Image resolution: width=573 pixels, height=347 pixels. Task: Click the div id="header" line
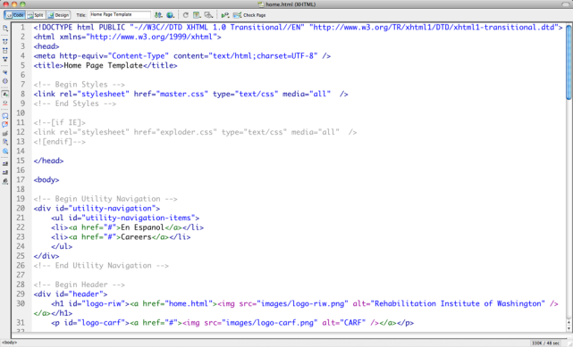(70, 293)
